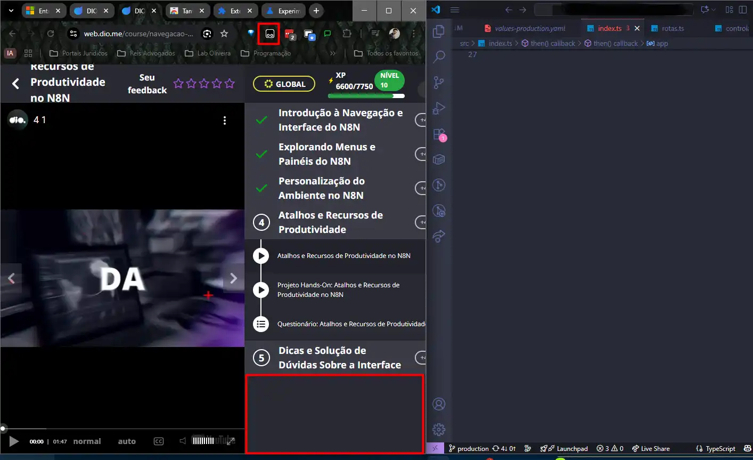Rate course with the fifth feedback star
Image resolution: width=753 pixels, height=460 pixels.
pyautogui.click(x=230, y=83)
